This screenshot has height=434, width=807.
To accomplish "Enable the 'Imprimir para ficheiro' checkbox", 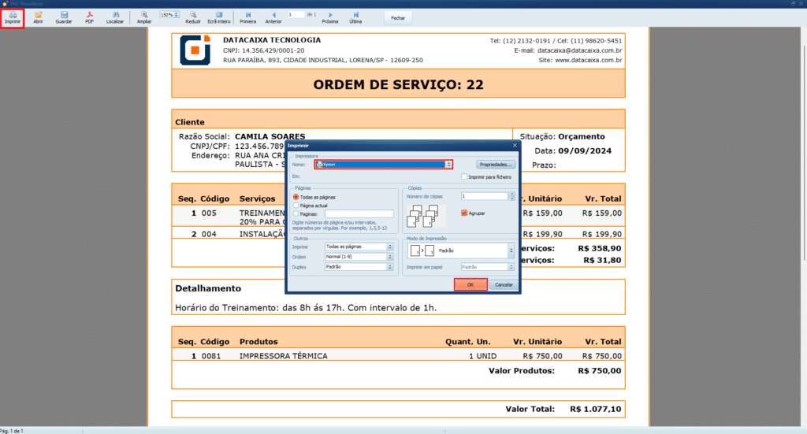I will tap(464, 177).
